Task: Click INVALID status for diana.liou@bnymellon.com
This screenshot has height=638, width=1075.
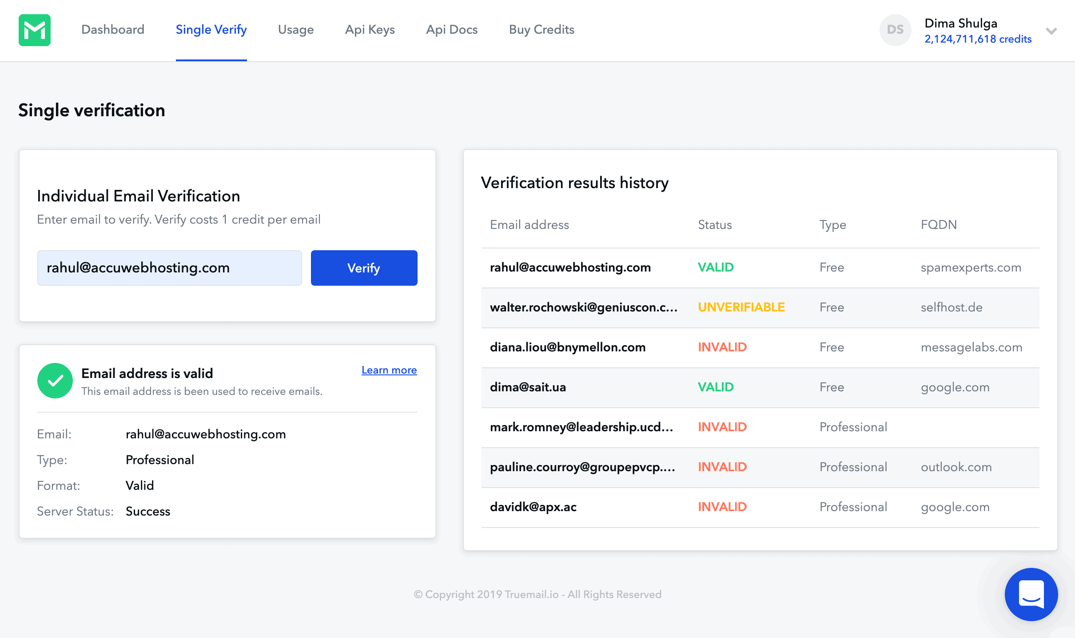Action: 722,347
